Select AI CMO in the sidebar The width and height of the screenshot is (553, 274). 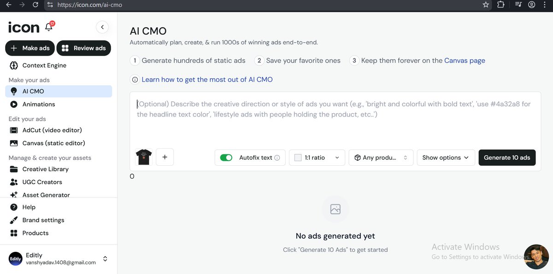tap(59, 91)
